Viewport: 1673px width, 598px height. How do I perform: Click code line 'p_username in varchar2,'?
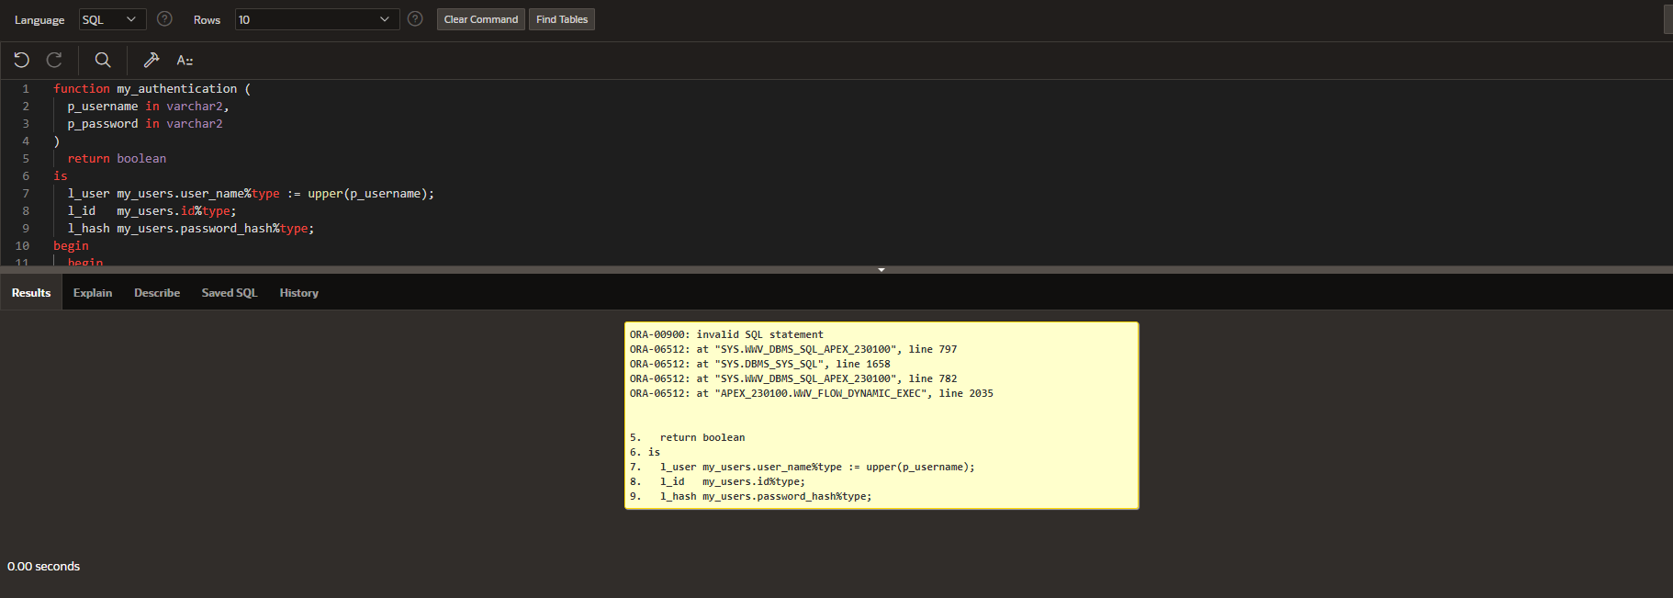coord(148,107)
